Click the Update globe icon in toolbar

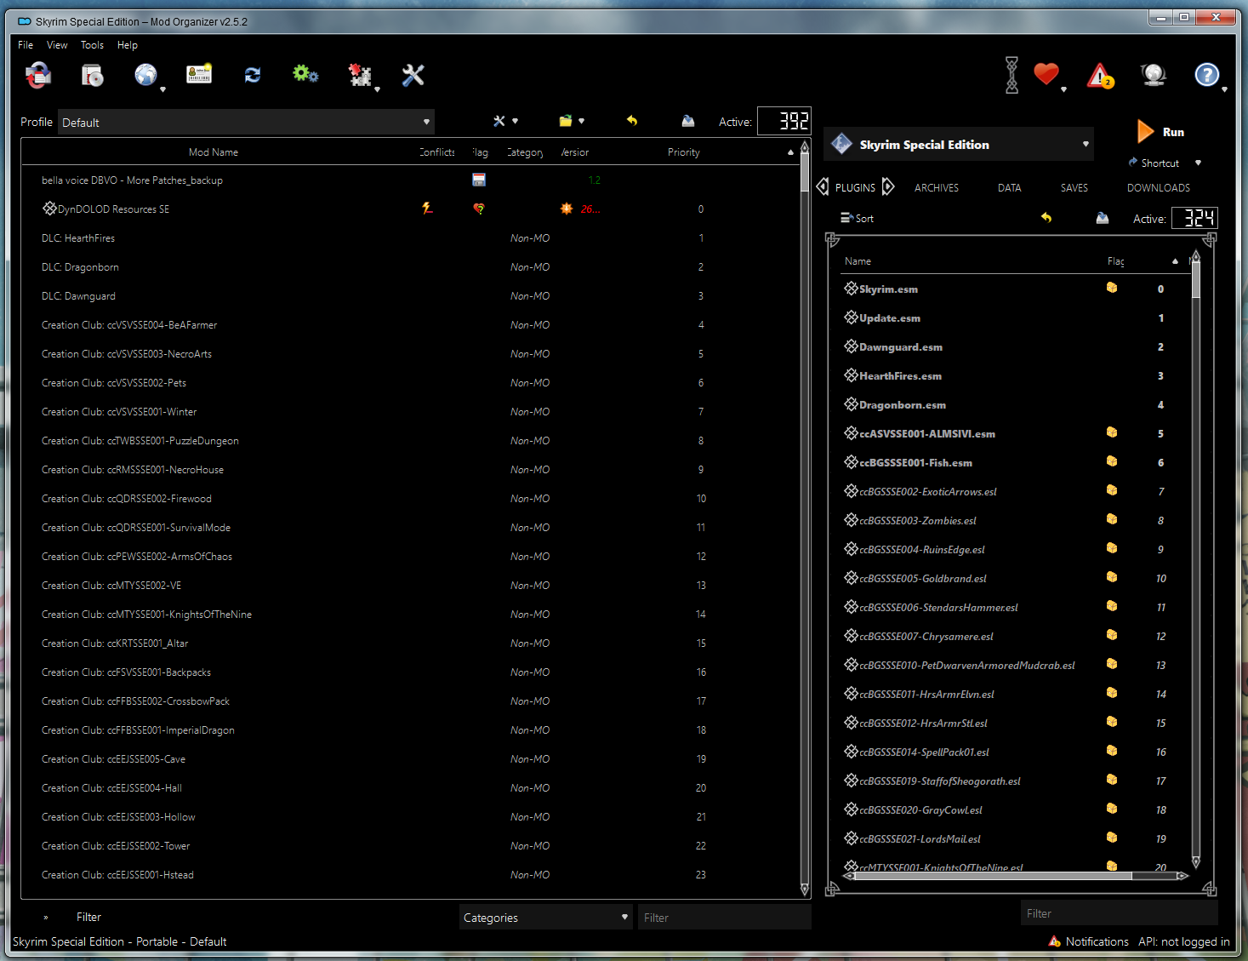[x=1154, y=75]
